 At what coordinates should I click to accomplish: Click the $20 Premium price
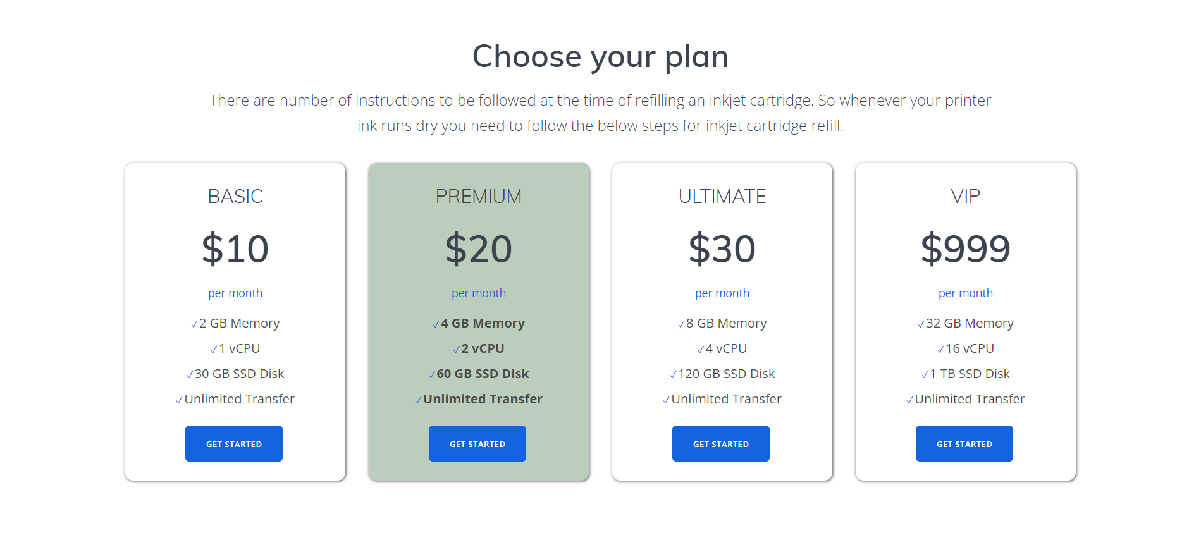tap(479, 248)
